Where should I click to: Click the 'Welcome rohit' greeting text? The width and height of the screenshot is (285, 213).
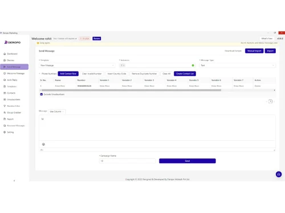tap(42, 39)
